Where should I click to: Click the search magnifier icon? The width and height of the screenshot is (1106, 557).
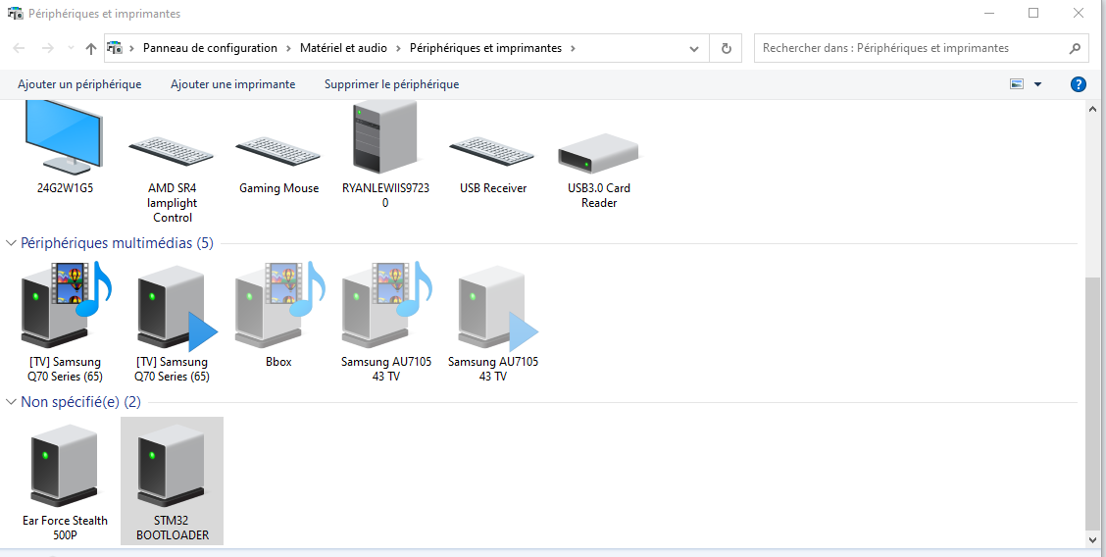coord(1075,48)
